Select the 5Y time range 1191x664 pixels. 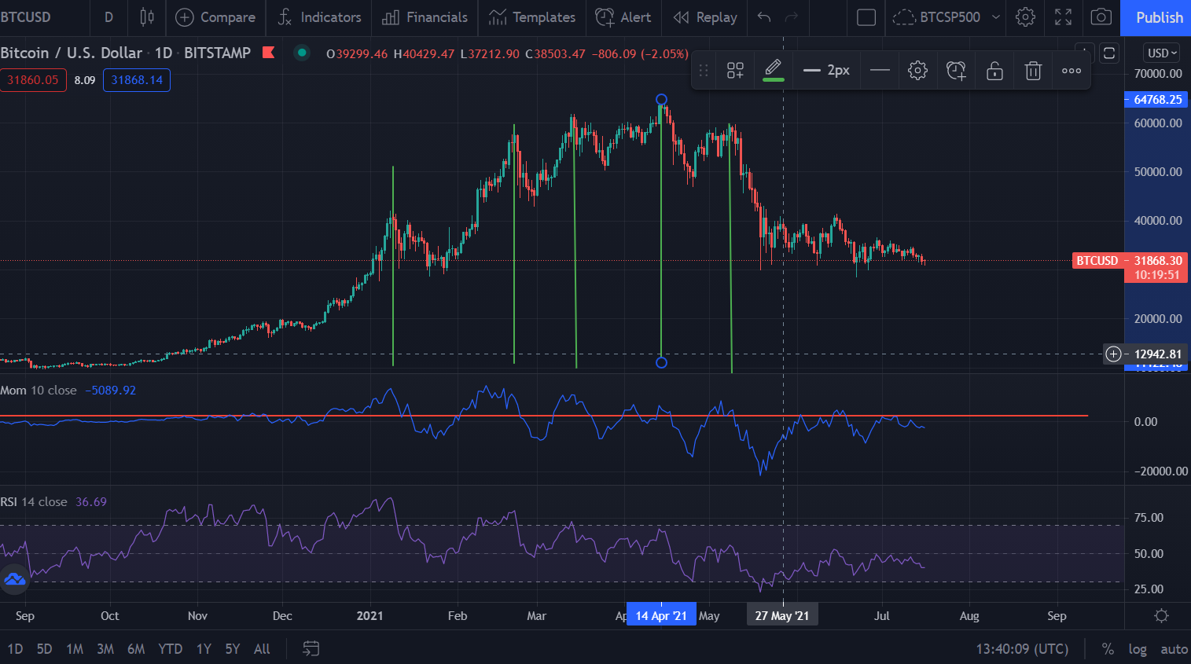click(x=233, y=648)
